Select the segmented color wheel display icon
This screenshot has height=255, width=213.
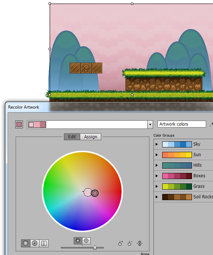coord(34,243)
